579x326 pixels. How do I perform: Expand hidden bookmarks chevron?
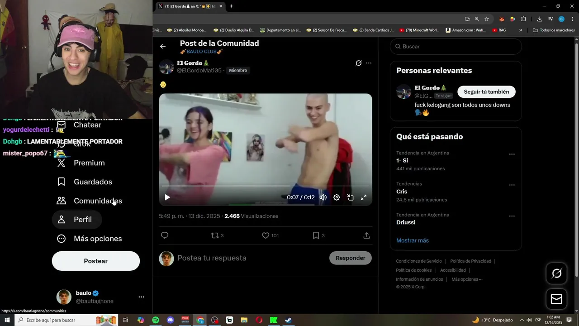pyautogui.click(x=521, y=30)
